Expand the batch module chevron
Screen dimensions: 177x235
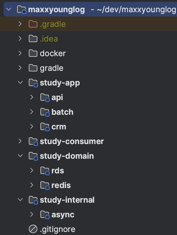click(32, 112)
